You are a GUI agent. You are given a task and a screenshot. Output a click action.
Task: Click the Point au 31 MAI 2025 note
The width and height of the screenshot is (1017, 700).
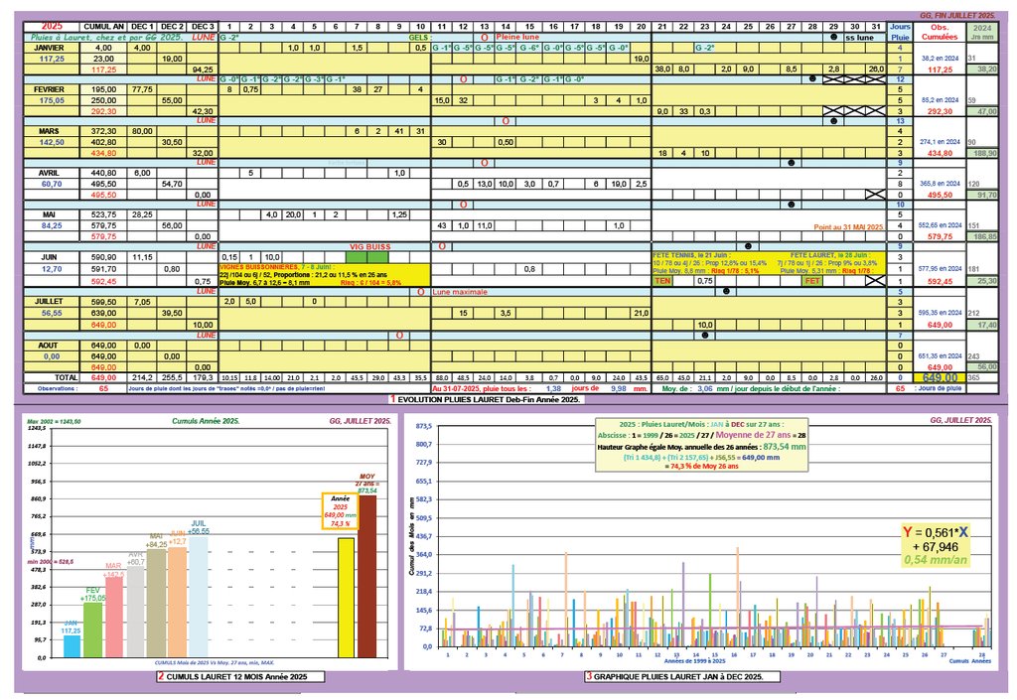pyautogui.click(x=848, y=227)
